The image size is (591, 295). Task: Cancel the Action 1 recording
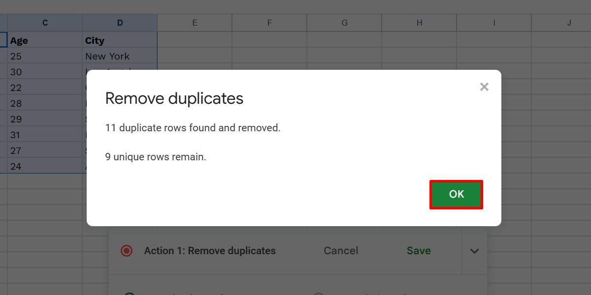(340, 251)
